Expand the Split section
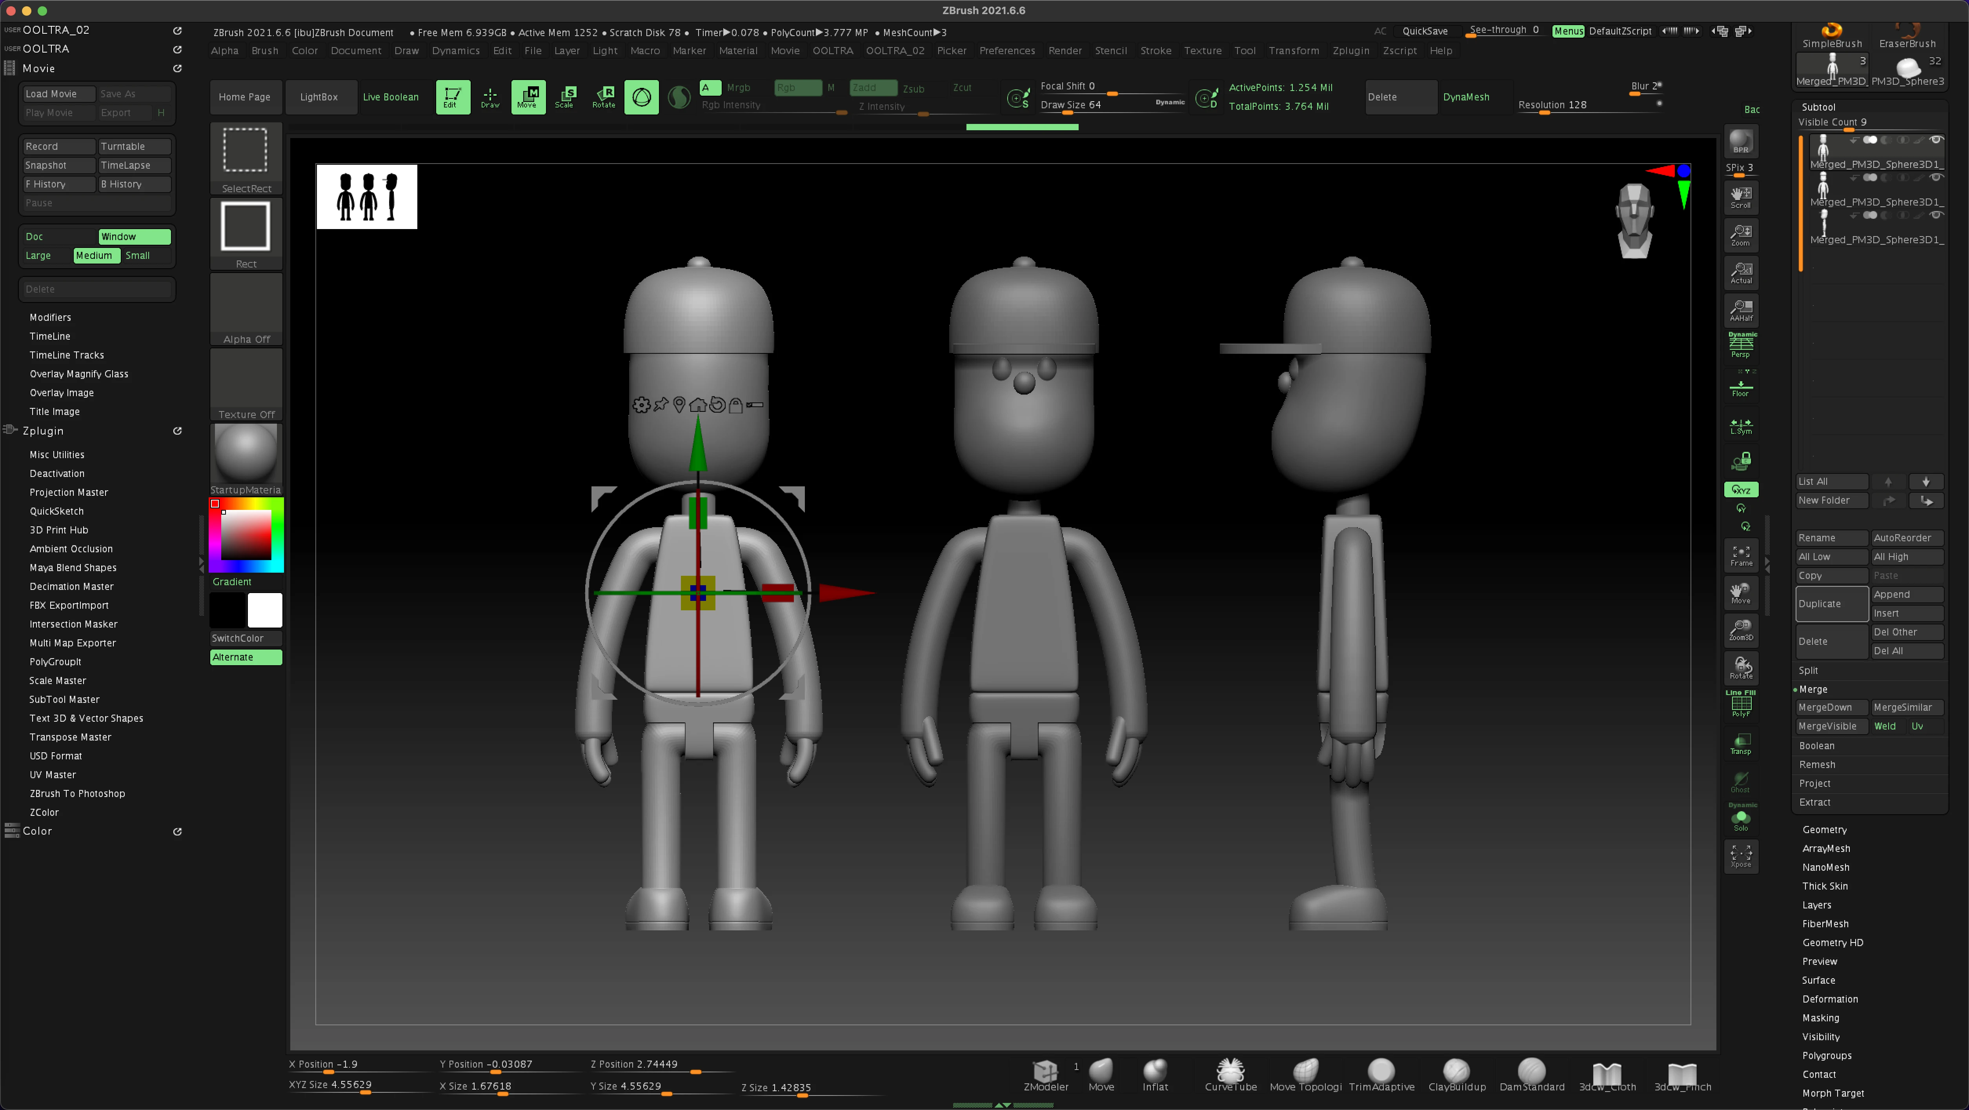The image size is (1969, 1110). (1808, 670)
